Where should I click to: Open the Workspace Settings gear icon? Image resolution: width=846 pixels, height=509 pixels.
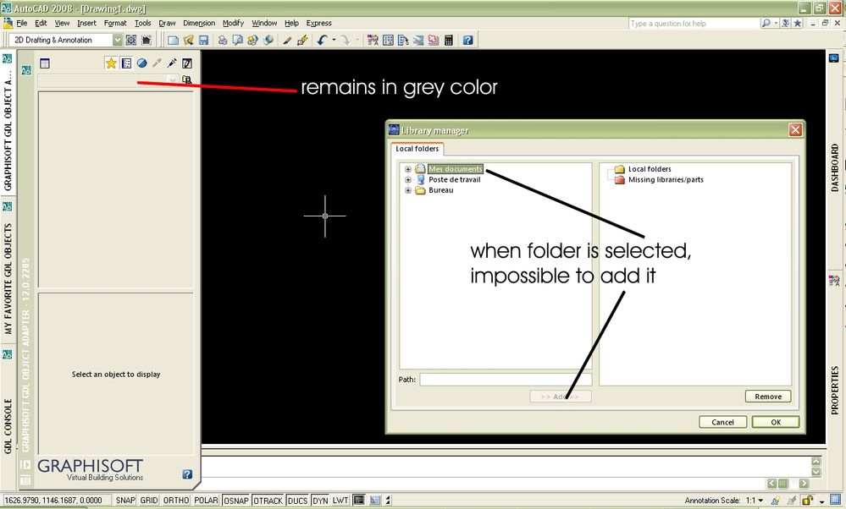[131, 40]
